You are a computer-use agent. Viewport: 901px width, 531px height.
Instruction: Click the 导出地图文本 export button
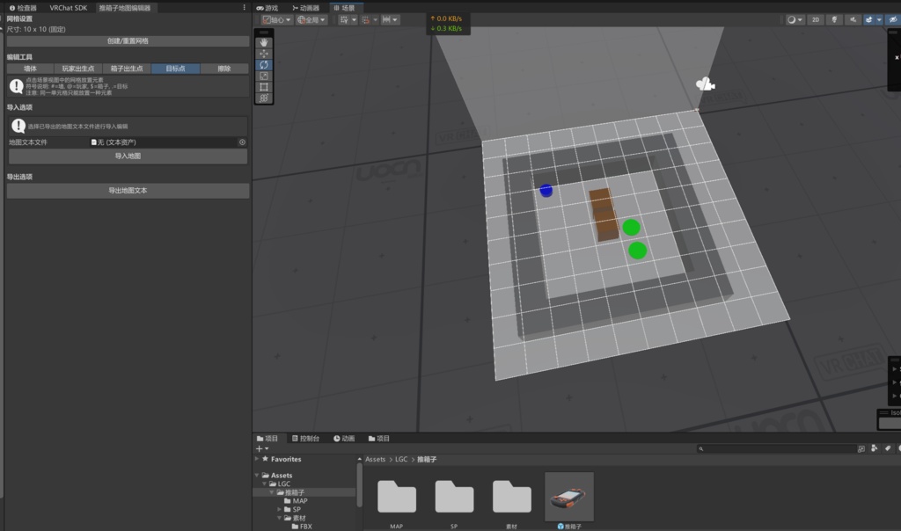(128, 191)
